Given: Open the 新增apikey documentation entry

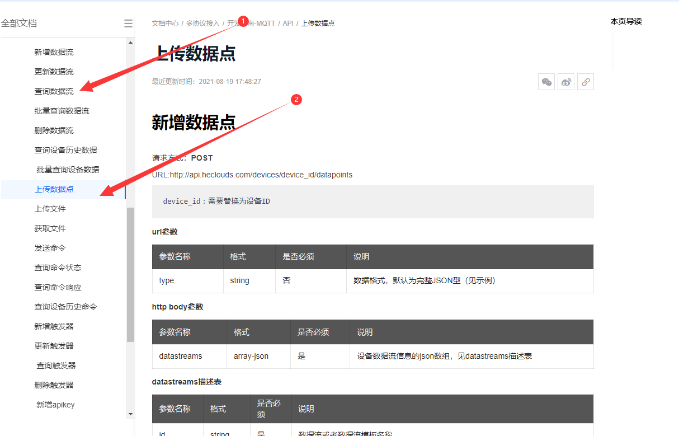Looking at the screenshot, I should (x=55, y=404).
